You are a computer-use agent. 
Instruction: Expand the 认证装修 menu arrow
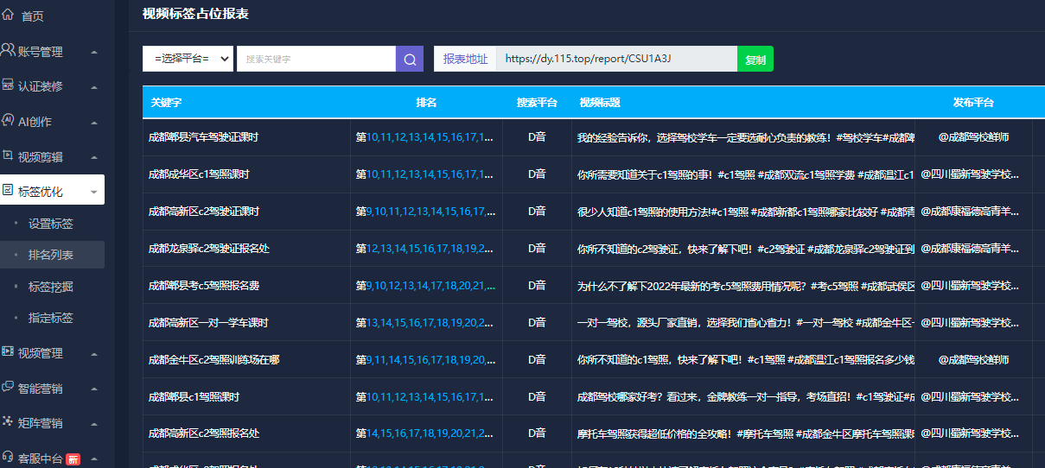93,86
